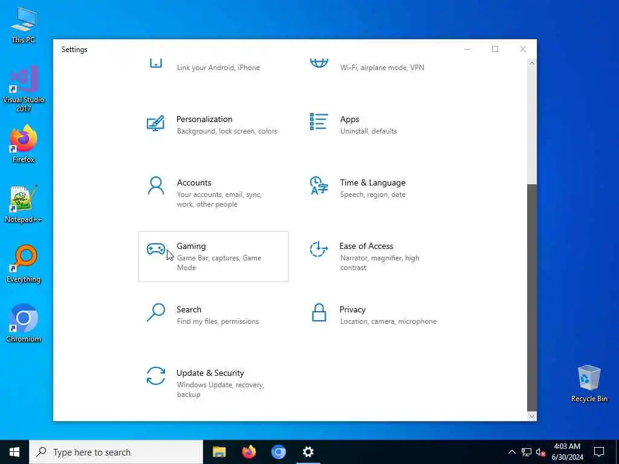Viewport: 619px width, 464px height.
Task: Open Time & Language icon
Action: [319, 186]
